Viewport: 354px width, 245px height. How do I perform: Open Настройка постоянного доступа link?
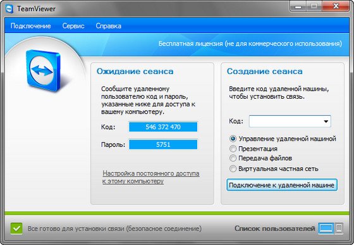(x=151, y=177)
